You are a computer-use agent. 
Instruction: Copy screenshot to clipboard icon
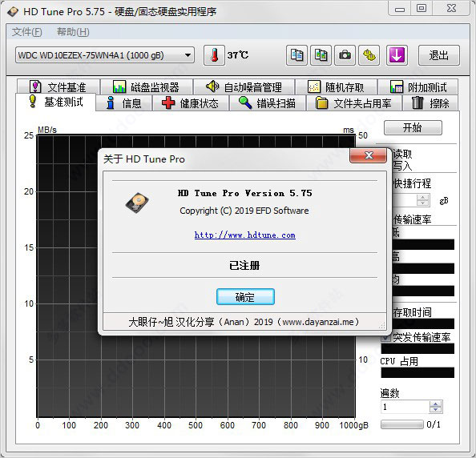point(321,55)
